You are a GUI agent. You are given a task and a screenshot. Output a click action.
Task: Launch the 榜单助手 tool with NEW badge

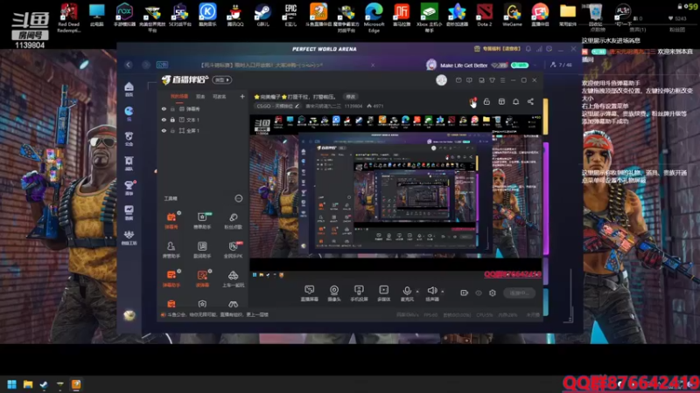pyautogui.click(x=202, y=221)
